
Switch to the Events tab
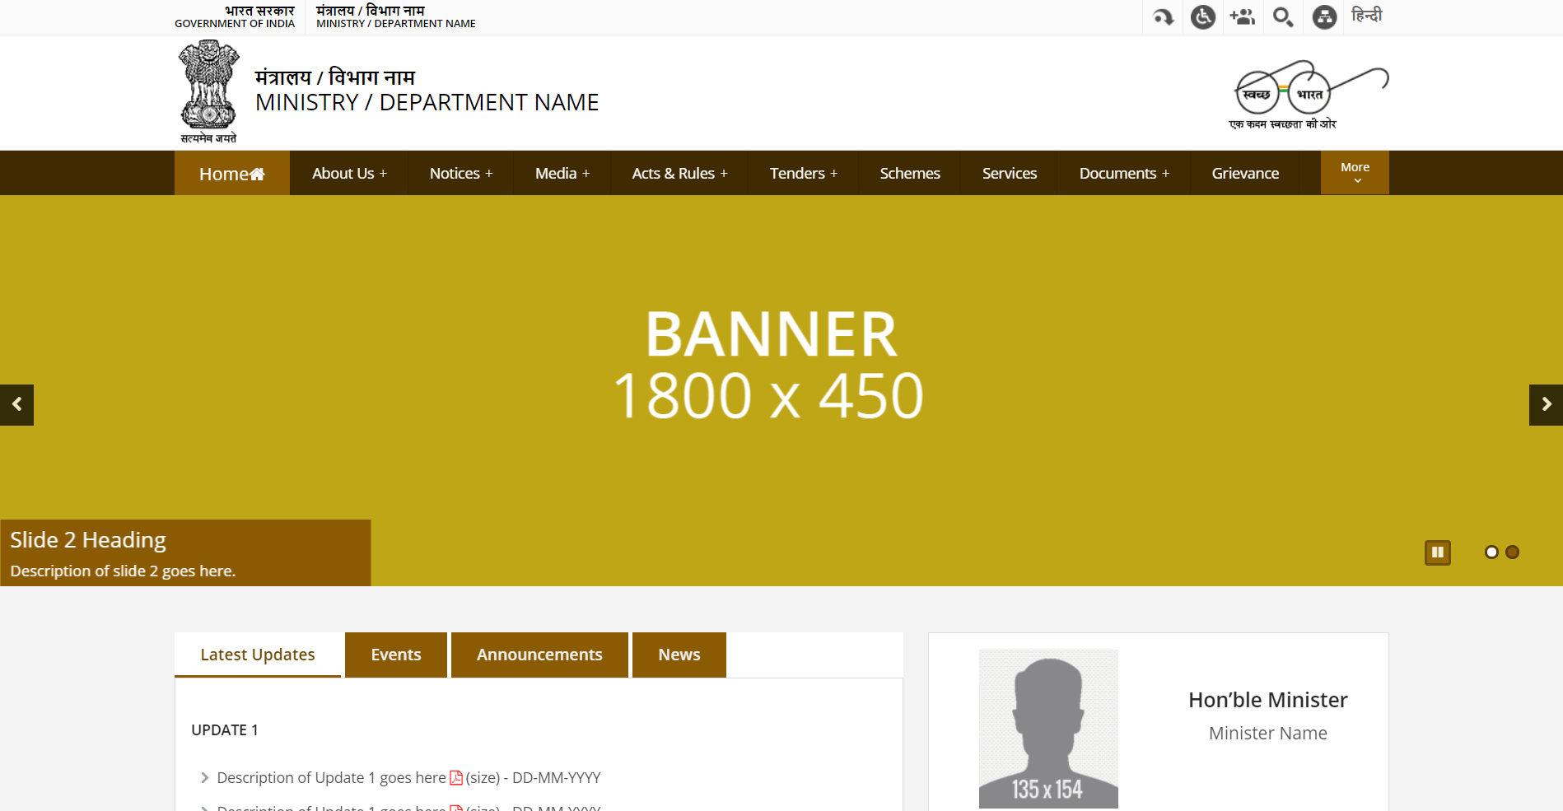(395, 655)
